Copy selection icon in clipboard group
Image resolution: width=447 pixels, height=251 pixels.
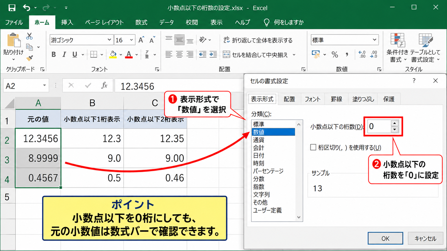[x=29, y=47]
